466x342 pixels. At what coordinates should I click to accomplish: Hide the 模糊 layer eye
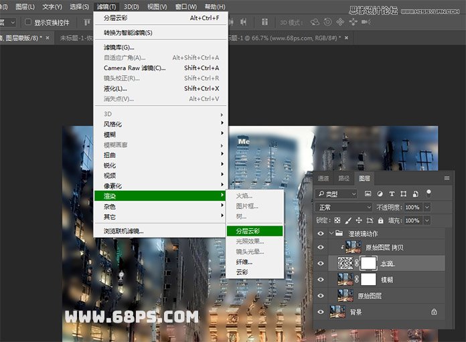(321, 279)
